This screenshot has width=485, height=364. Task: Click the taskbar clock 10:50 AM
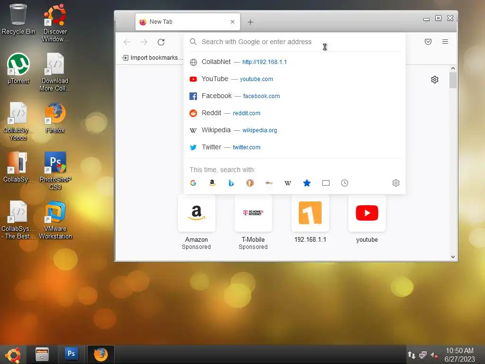(x=459, y=351)
